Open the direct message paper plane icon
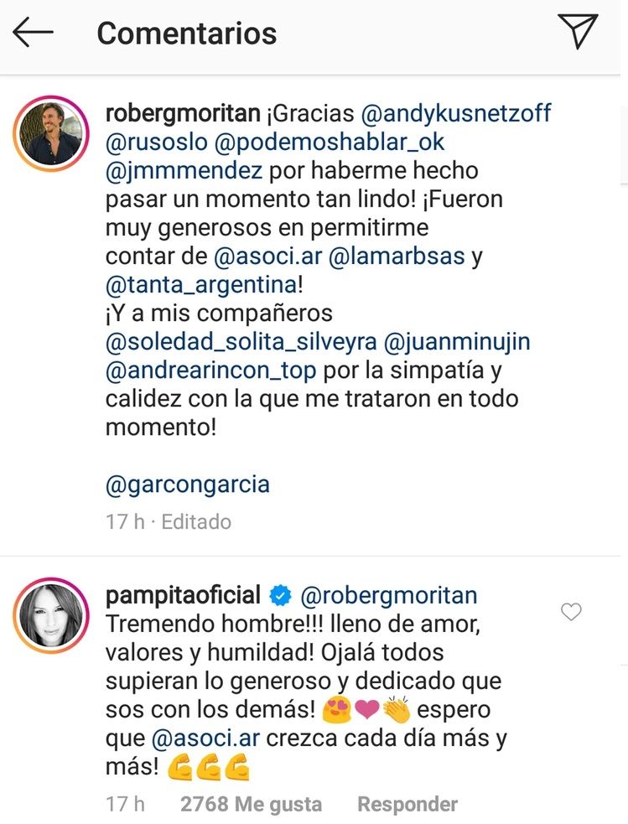Viewport: 628px width, 824px height. [578, 32]
